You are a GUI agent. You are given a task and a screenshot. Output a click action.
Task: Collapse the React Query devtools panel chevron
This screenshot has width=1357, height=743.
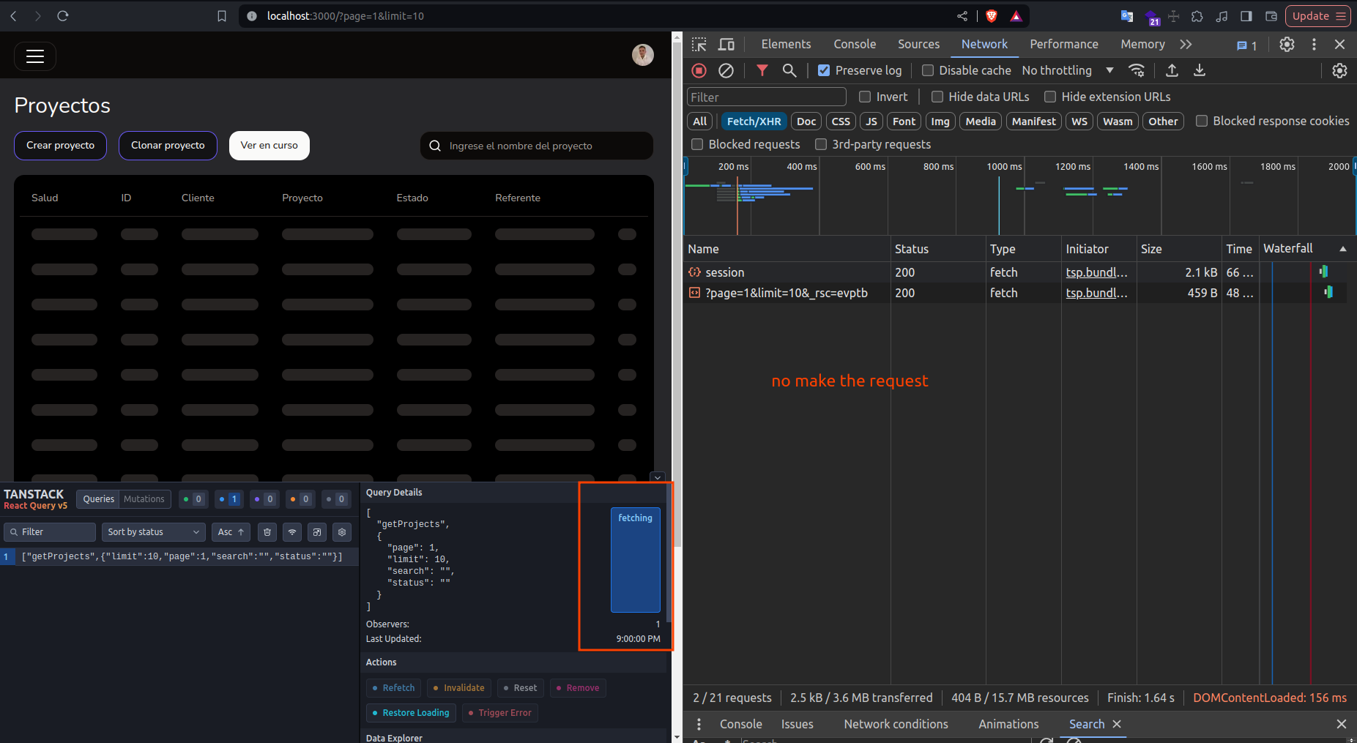(658, 477)
